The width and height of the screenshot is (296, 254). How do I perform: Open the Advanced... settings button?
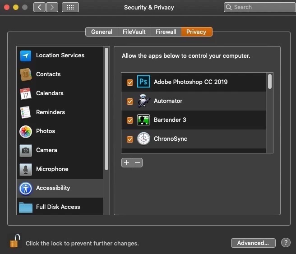[253, 243]
